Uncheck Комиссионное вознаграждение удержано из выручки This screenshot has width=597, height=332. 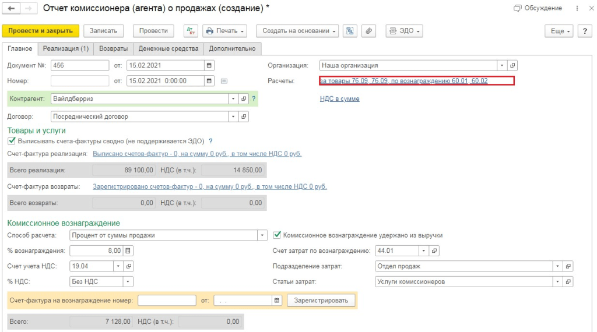pyautogui.click(x=278, y=235)
